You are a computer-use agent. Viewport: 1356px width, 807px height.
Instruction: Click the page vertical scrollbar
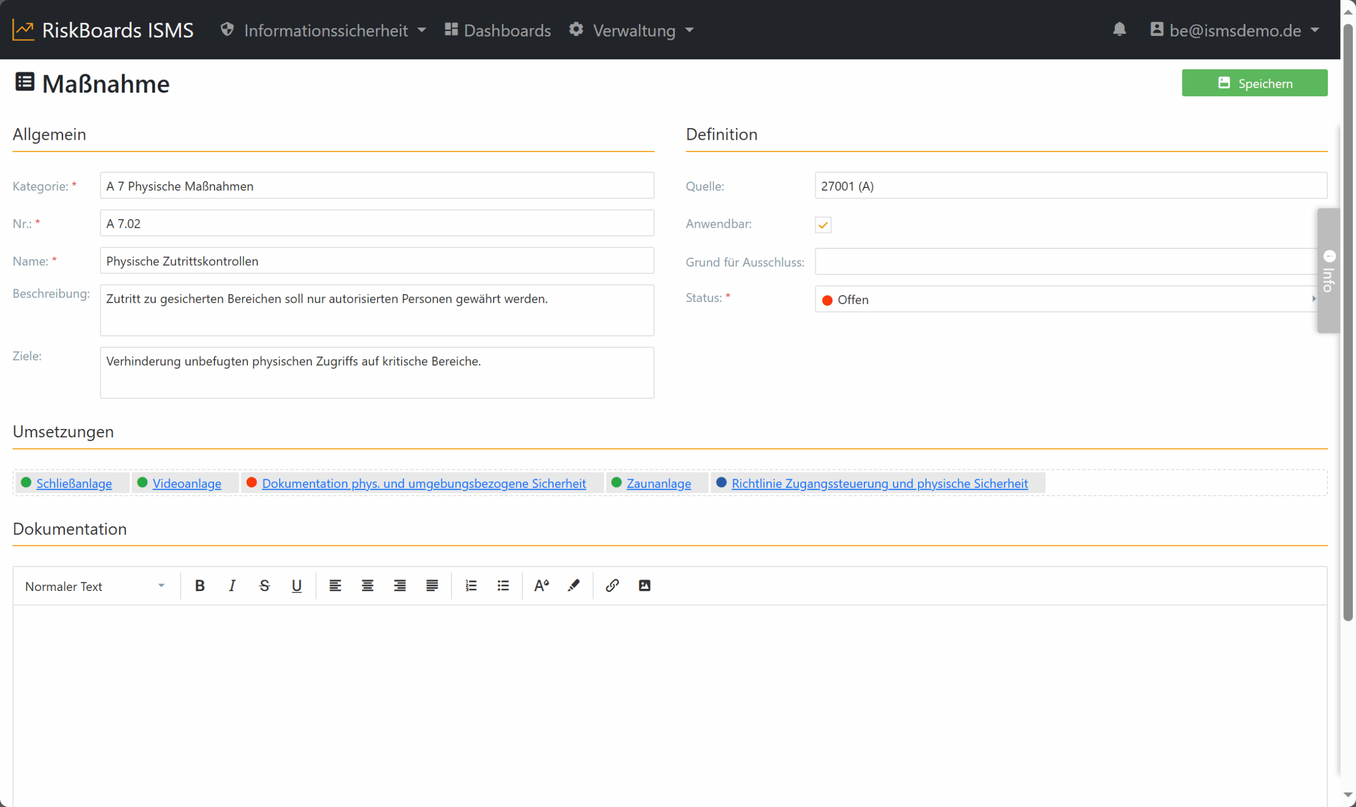(1348, 322)
